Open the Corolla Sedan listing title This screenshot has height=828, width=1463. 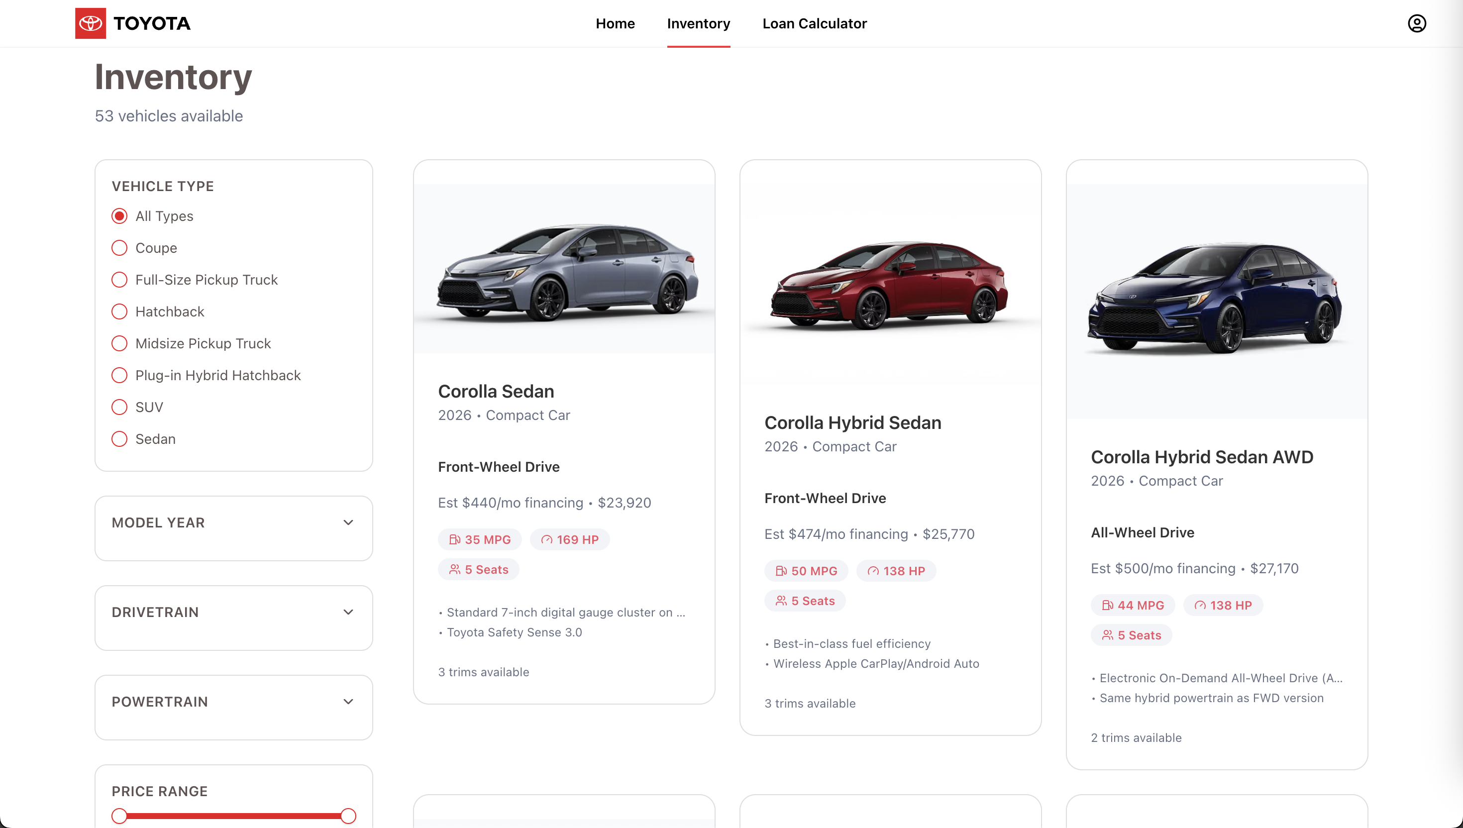(495, 391)
